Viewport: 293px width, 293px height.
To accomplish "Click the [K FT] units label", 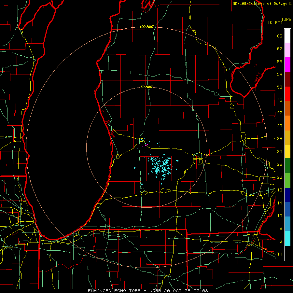I will (x=275, y=22).
